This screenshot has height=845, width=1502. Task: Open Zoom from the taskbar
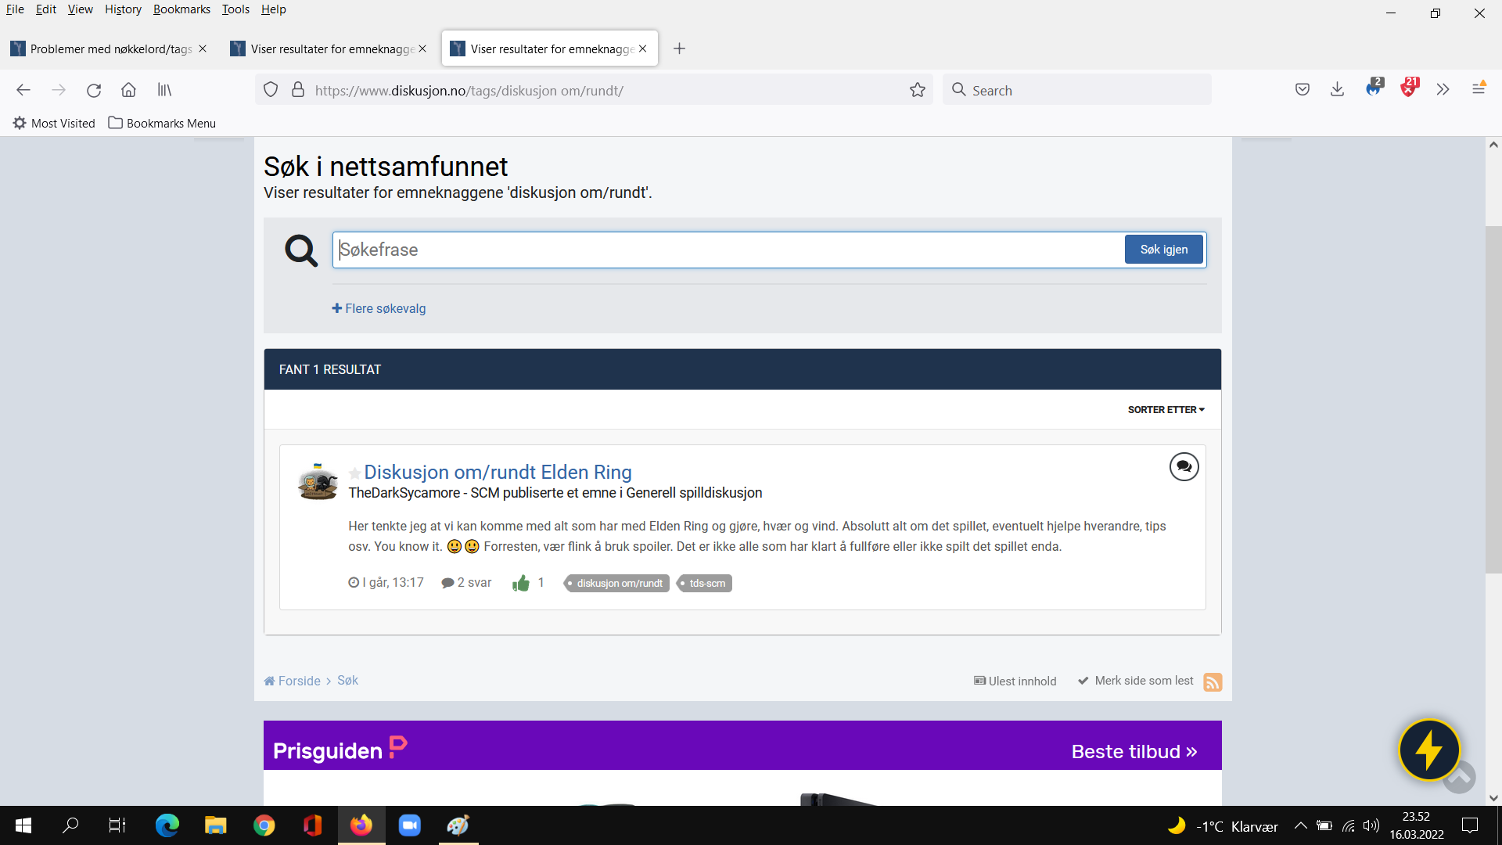(409, 825)
